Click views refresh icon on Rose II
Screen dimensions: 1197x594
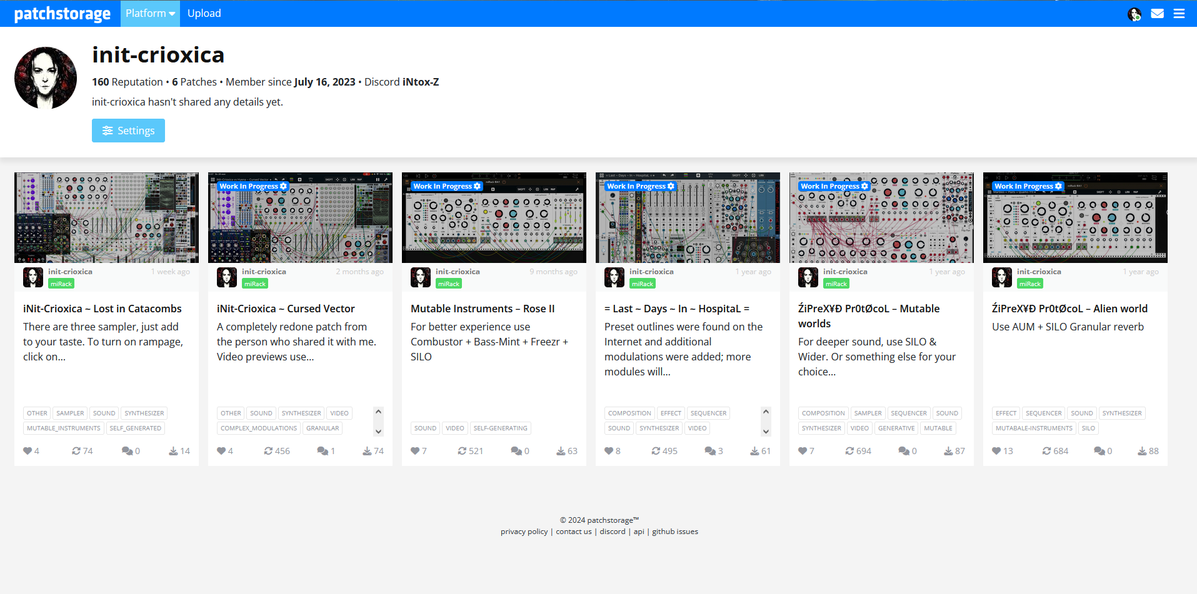(x=462, y=451)
